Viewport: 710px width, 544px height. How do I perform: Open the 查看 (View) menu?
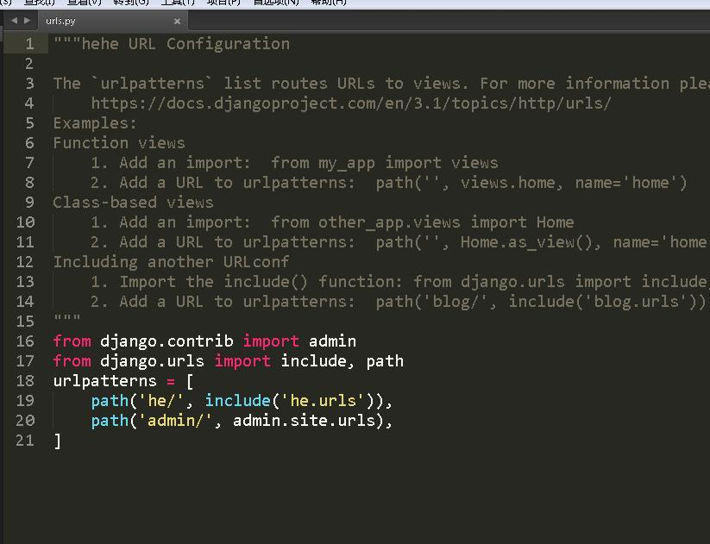click(85, 3)
